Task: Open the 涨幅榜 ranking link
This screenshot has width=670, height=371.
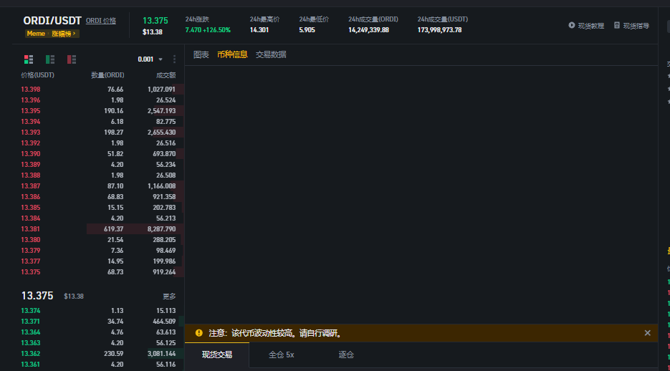Action: click(63, 34)
